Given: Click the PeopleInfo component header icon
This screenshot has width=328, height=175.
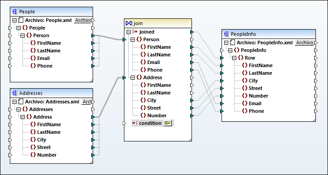Looking at the screenshot, I should pos(226,34).
